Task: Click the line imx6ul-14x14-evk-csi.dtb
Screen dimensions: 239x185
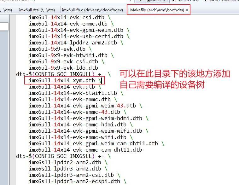Action: coord(70,18)
